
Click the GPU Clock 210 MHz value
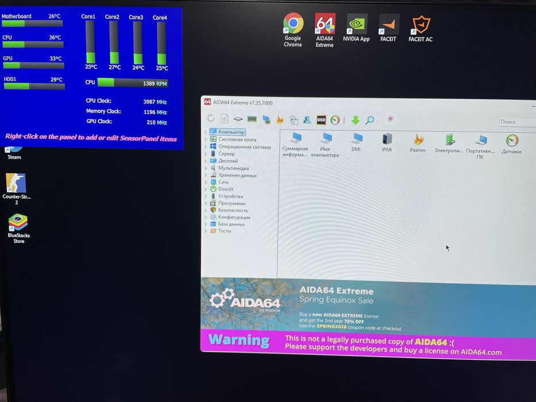coord(157,122)
